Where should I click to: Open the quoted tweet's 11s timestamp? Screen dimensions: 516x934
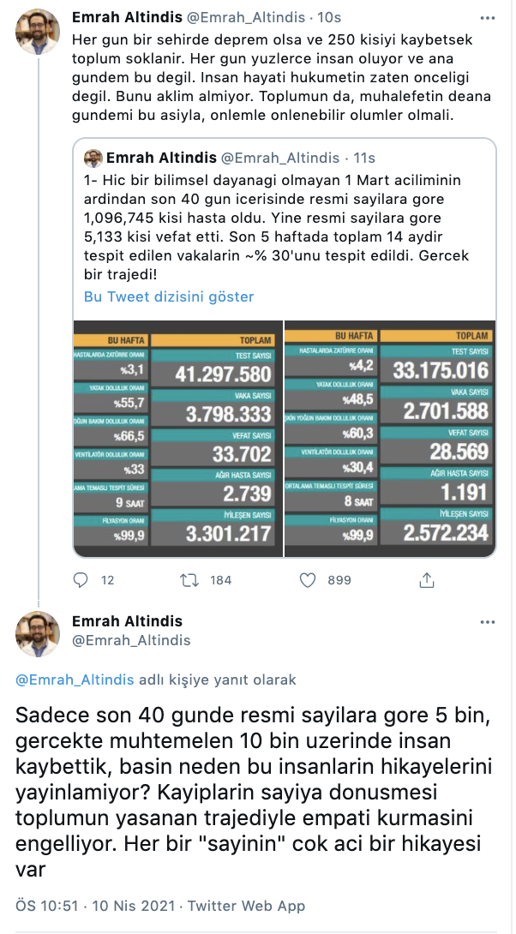[363, 158]
